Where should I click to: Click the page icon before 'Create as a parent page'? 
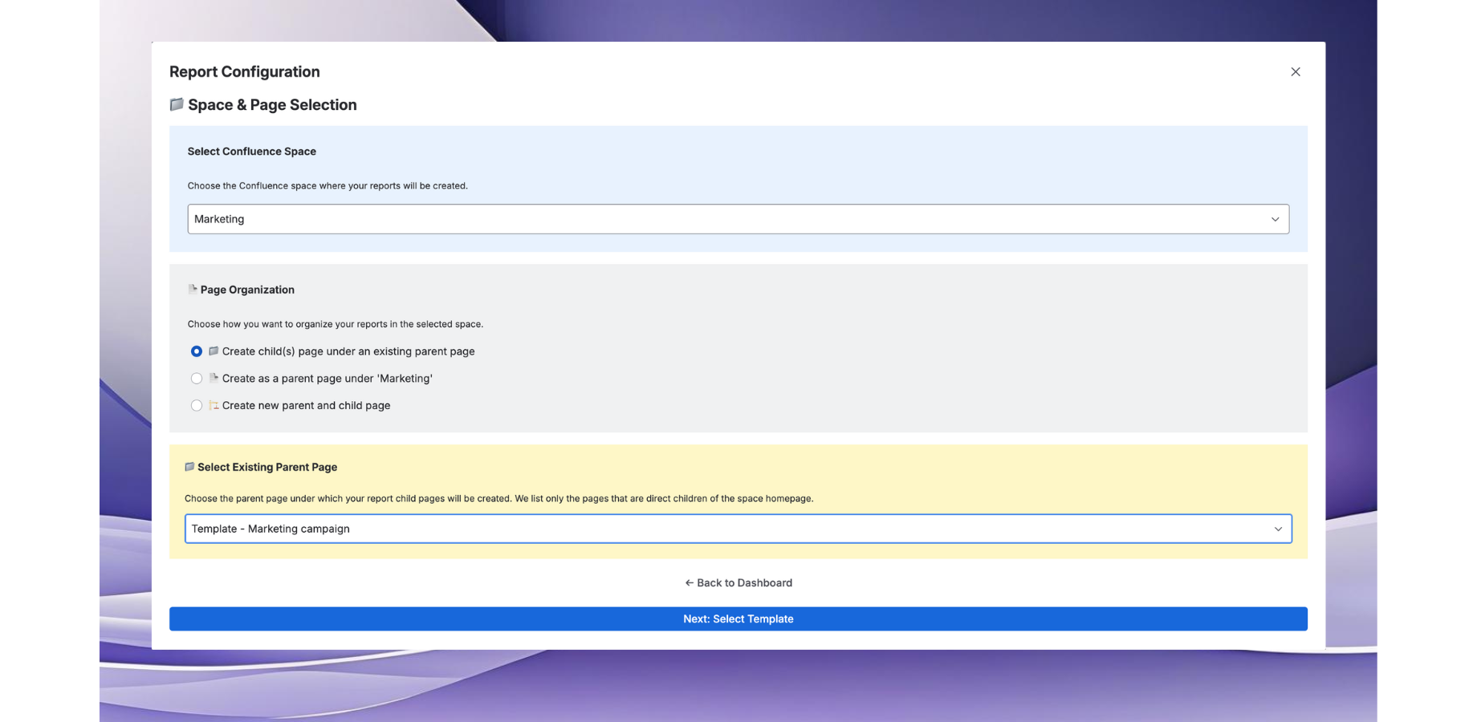click(214, 378)
